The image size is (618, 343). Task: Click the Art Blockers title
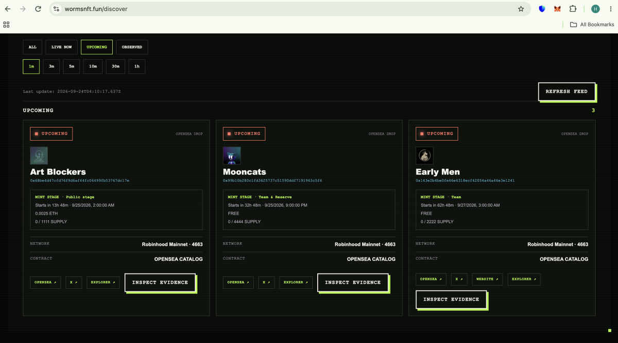click(x=58, y=172)
